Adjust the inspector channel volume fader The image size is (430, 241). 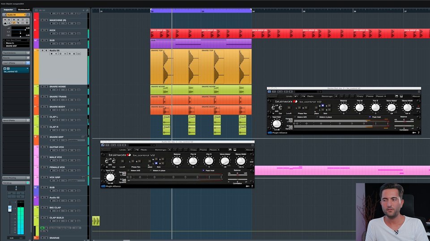[10, 208]
